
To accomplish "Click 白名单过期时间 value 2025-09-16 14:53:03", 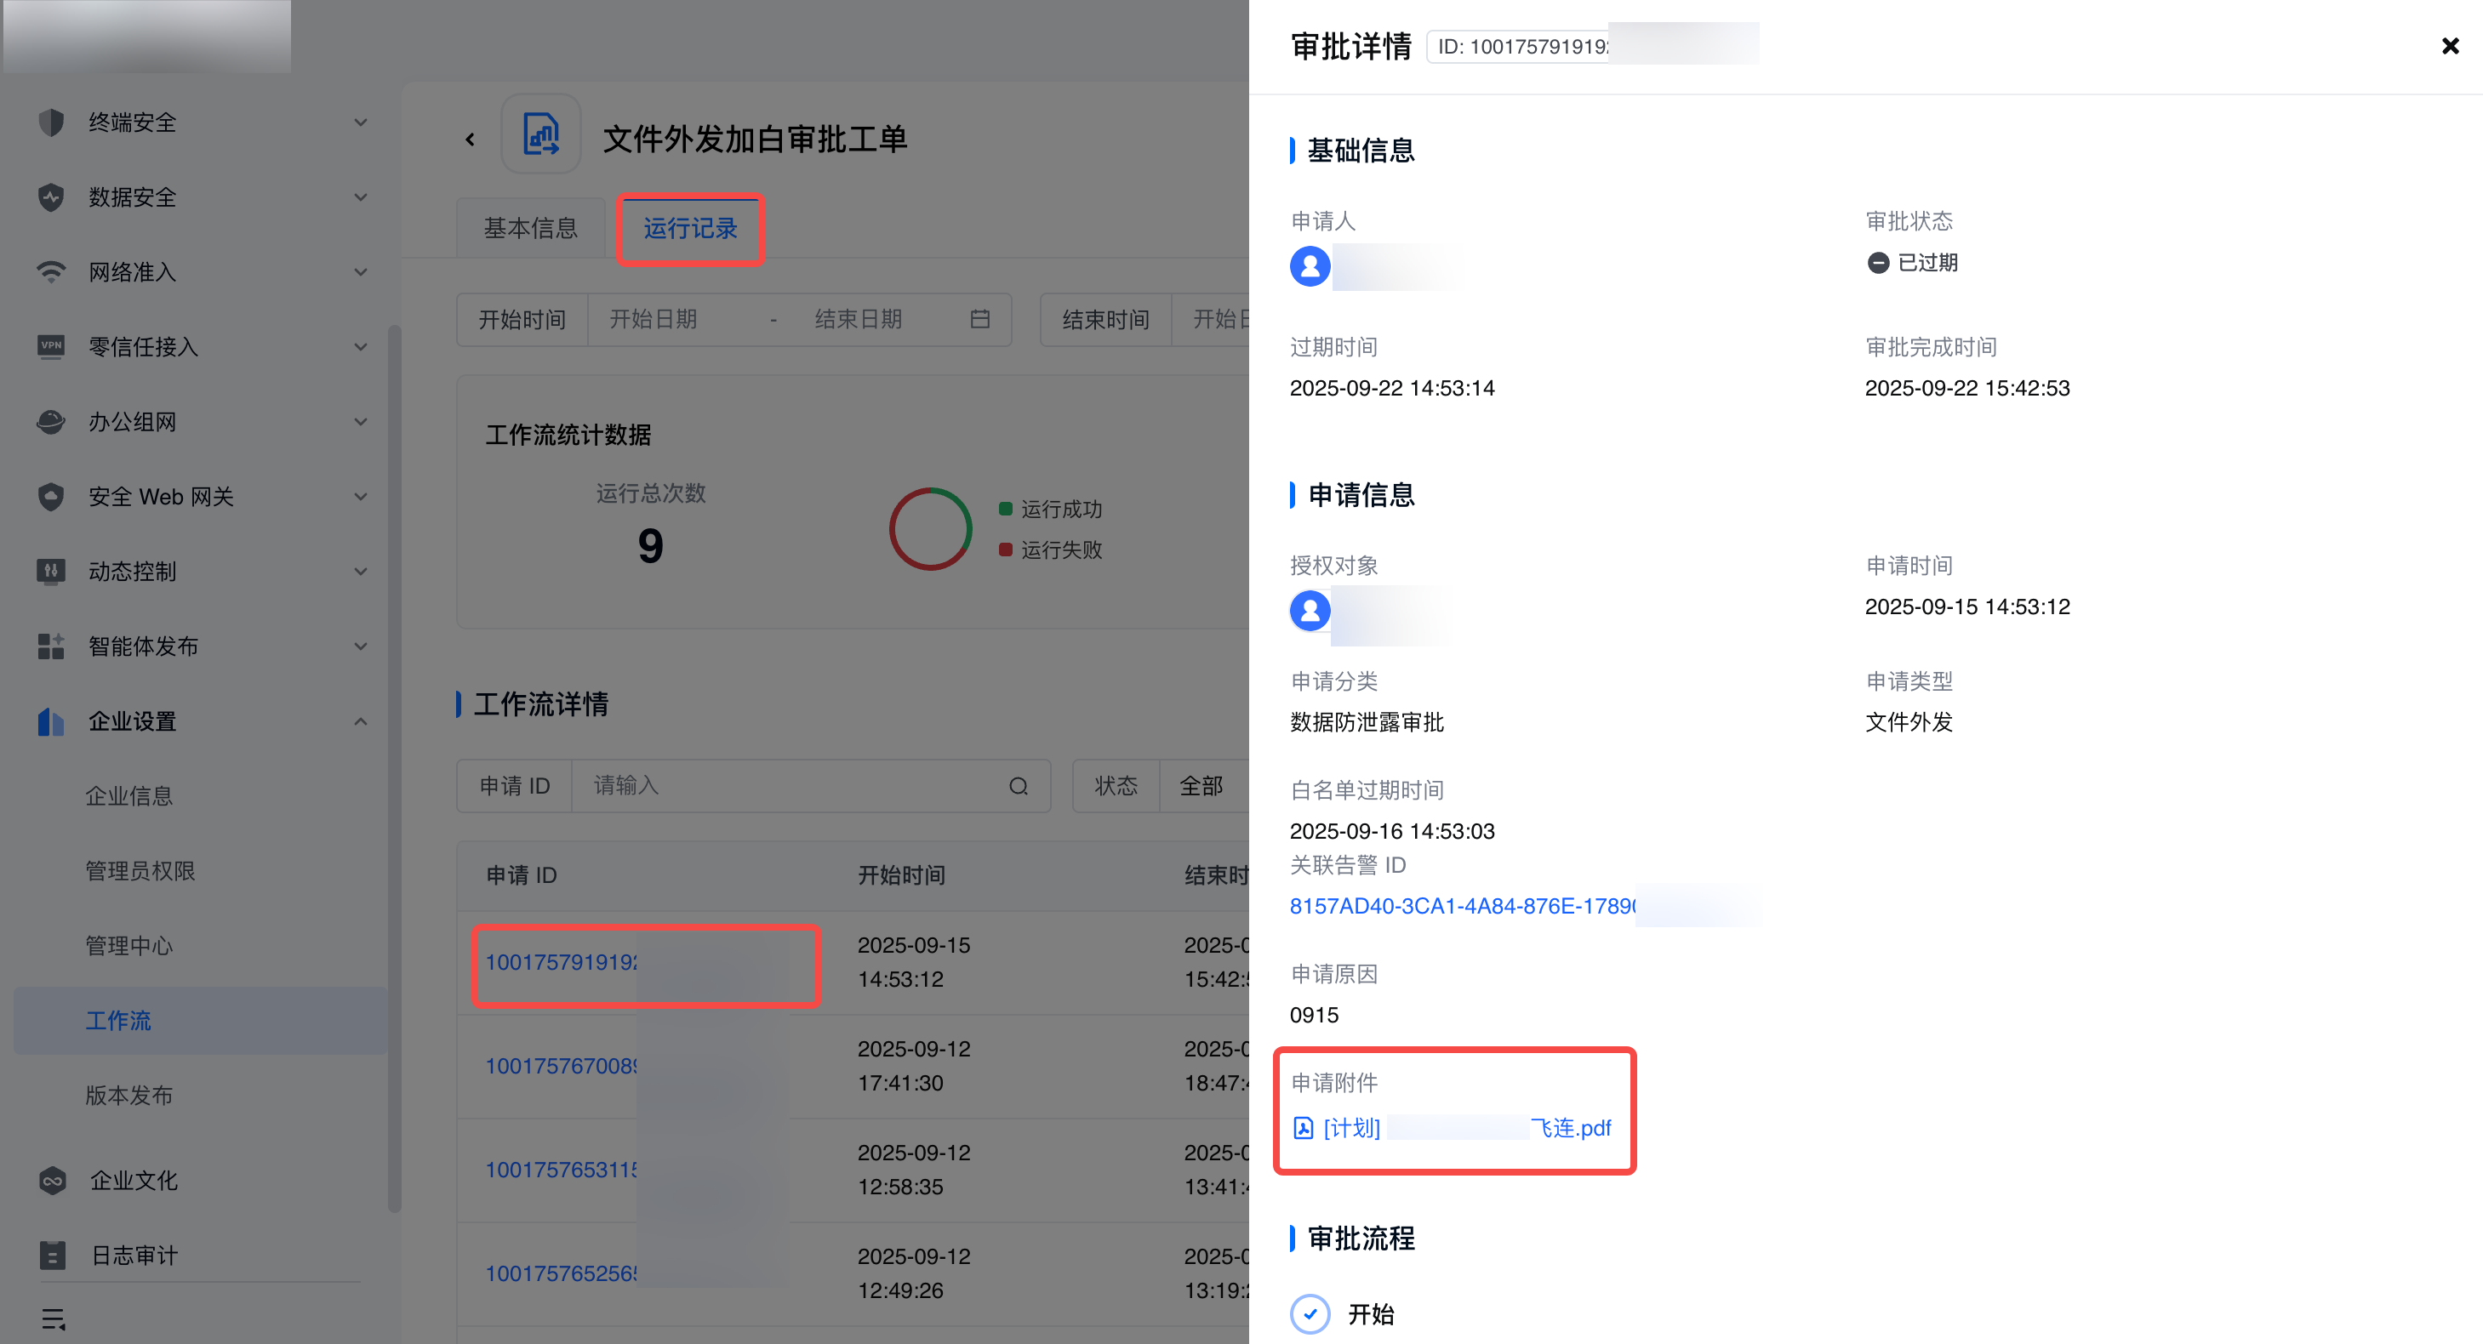I will [x=1392, y=831].
